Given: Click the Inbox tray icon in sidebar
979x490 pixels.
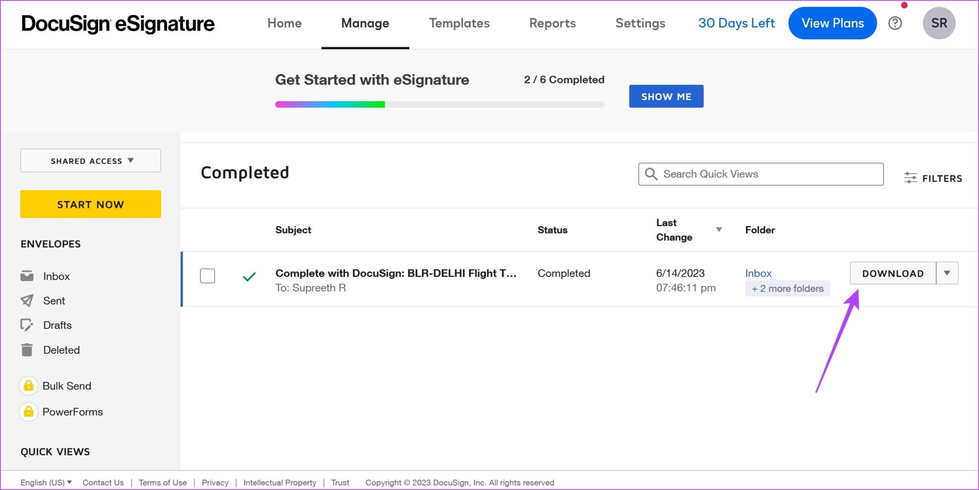Looking at the screenshot, I should (27, 276).
